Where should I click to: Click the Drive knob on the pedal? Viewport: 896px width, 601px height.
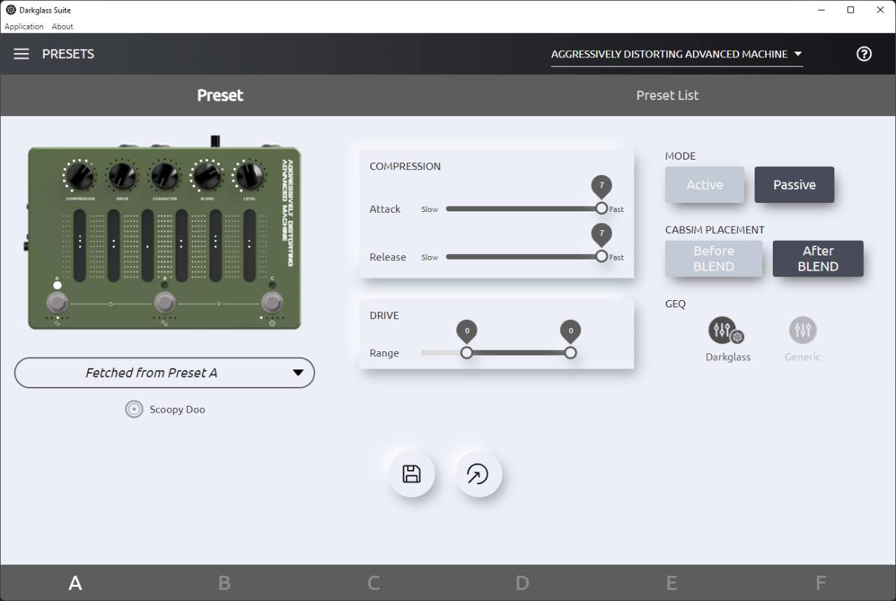click(x=122, y=176)
